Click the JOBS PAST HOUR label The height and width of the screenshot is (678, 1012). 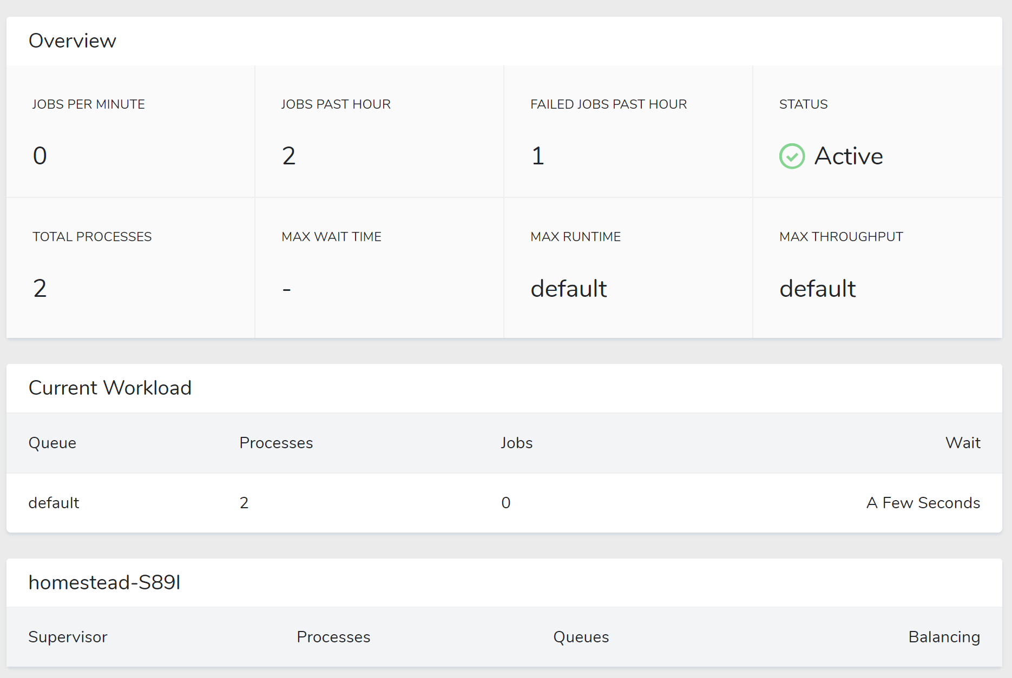[336, 104]
